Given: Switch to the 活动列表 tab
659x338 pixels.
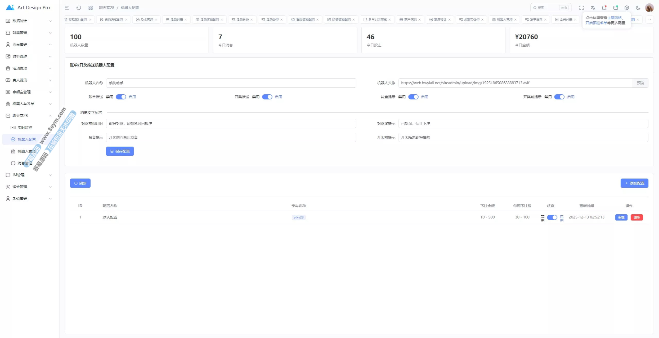Looking at the screenshot, I should [x=177, y=20].
